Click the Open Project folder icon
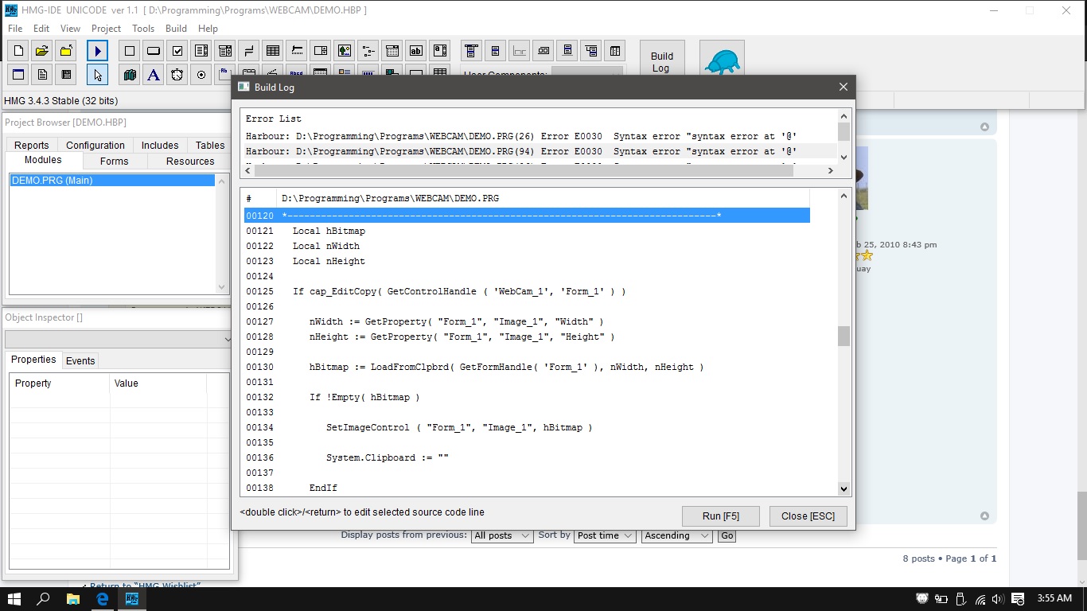This screenshot has height=611, width=1087. (x=42, y=51)
